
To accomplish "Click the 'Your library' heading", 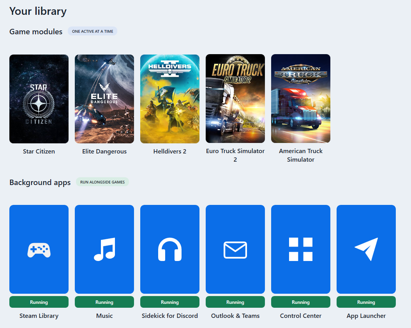I will click(38, 11).
